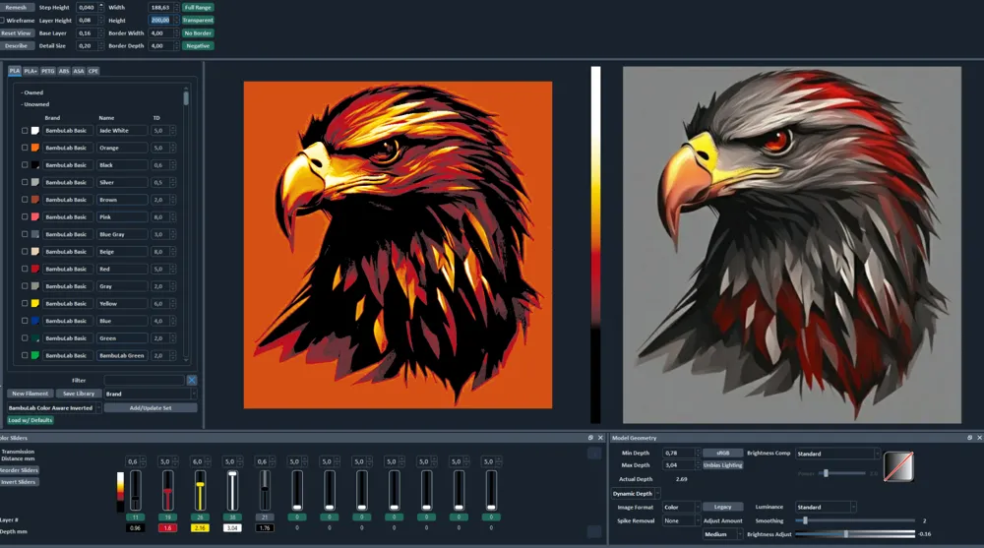The height and width of the screenshot is (548, 984).
Task: Clear the filament filter with the X icon
Action: (192, 381)
